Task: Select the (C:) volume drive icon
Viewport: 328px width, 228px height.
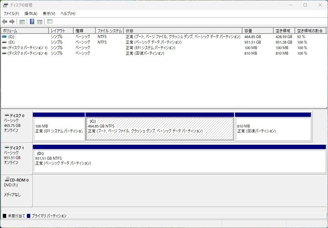Action: pos(4,37)
